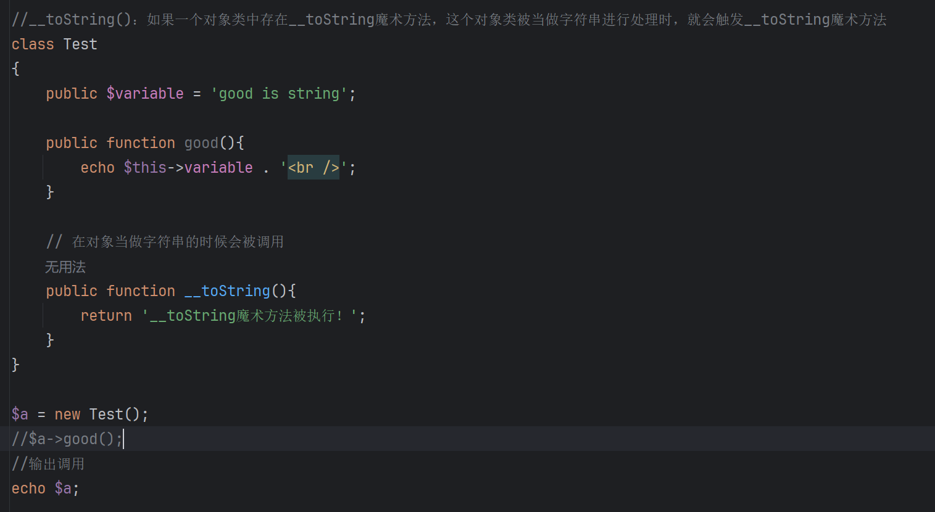Click the "new" keyword in the $a assignment
Viewport: 935px width, 512px height.
(x=67, y=415)
